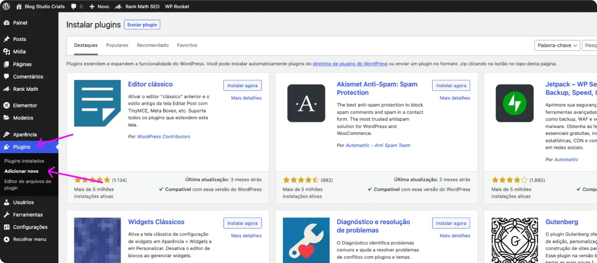Open the Palavra-chave search type dropdown

557,45
